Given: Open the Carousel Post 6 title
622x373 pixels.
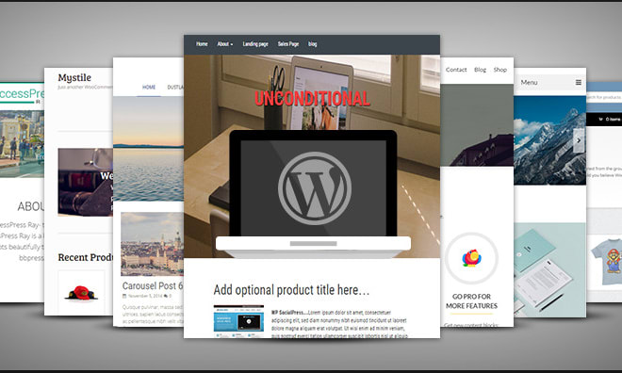Looking at the screenshot, I should pos(153,285).
